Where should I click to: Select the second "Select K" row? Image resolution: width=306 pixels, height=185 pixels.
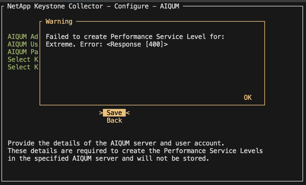click(23, 67)
